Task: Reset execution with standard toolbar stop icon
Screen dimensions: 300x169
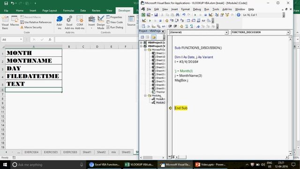Action: (x=205, y=15)
